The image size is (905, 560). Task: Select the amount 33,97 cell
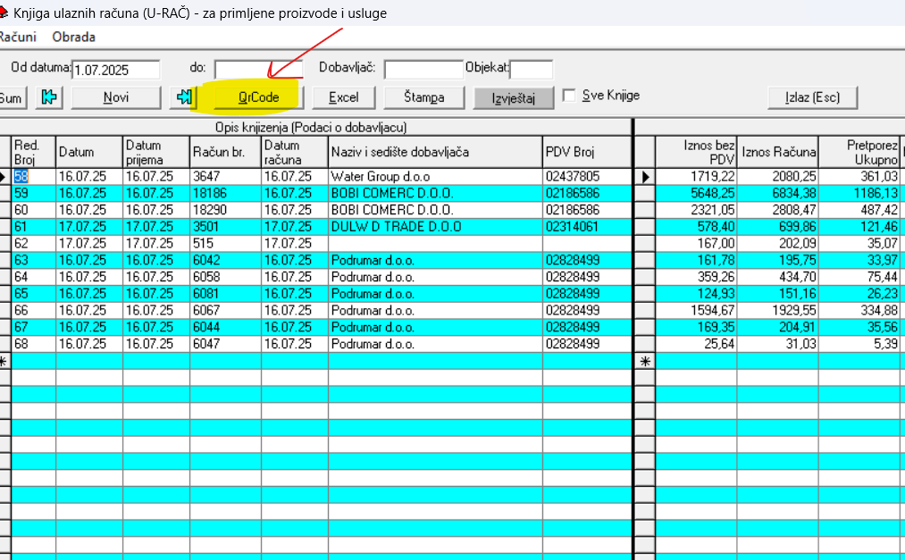click(x=859, y=260)
